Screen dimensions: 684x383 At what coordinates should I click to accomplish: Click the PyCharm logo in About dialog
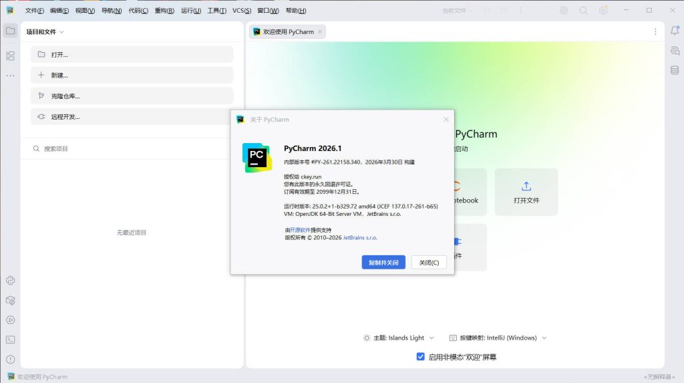[257, 158]
